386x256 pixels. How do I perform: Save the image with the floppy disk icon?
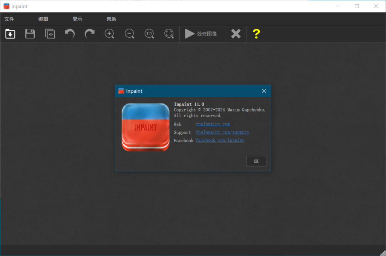30,34
